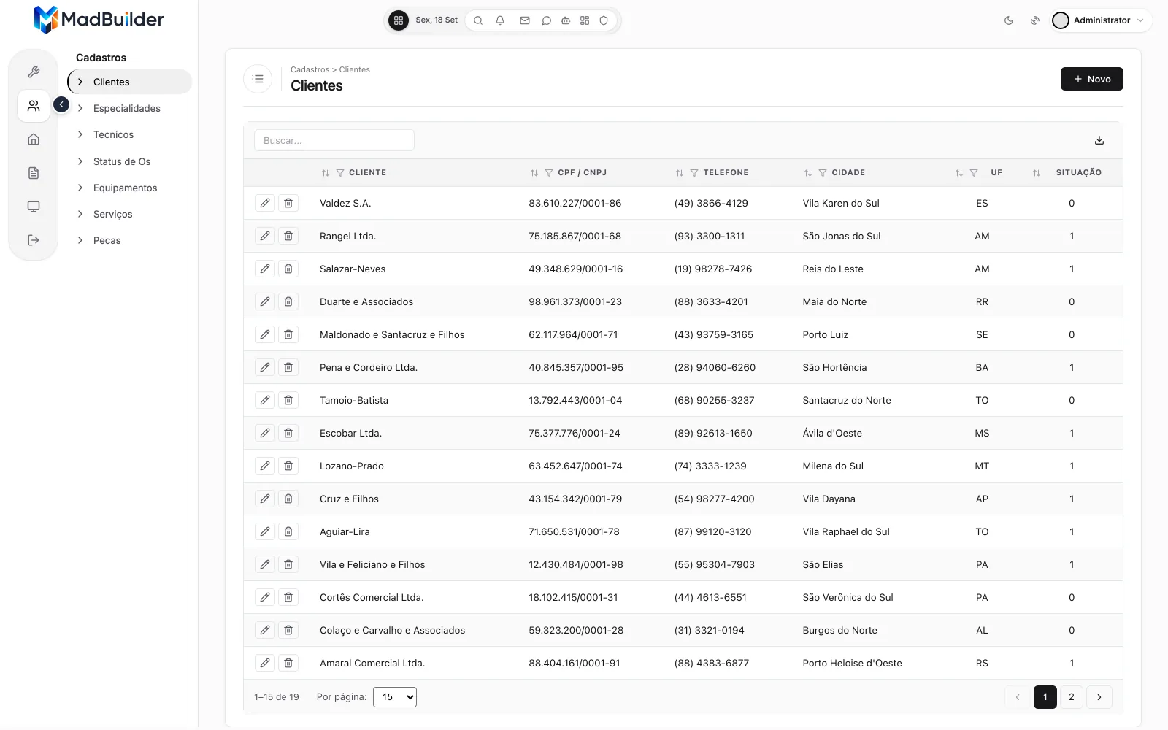Delete the Rangel Ltda. row

tap(288, 236)
